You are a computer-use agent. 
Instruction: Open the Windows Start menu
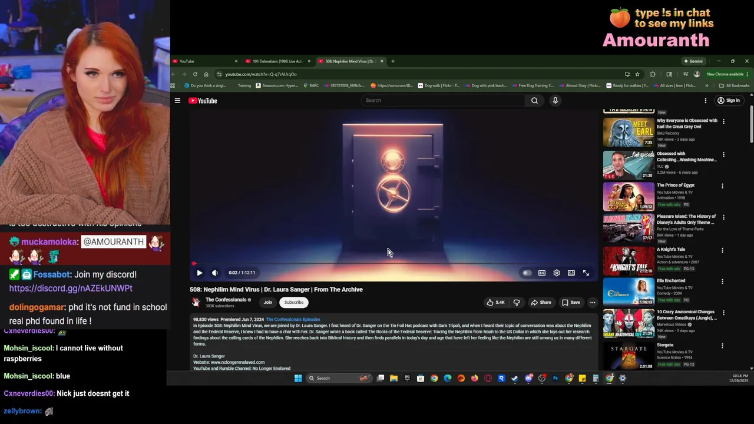[x=298, y=378]
